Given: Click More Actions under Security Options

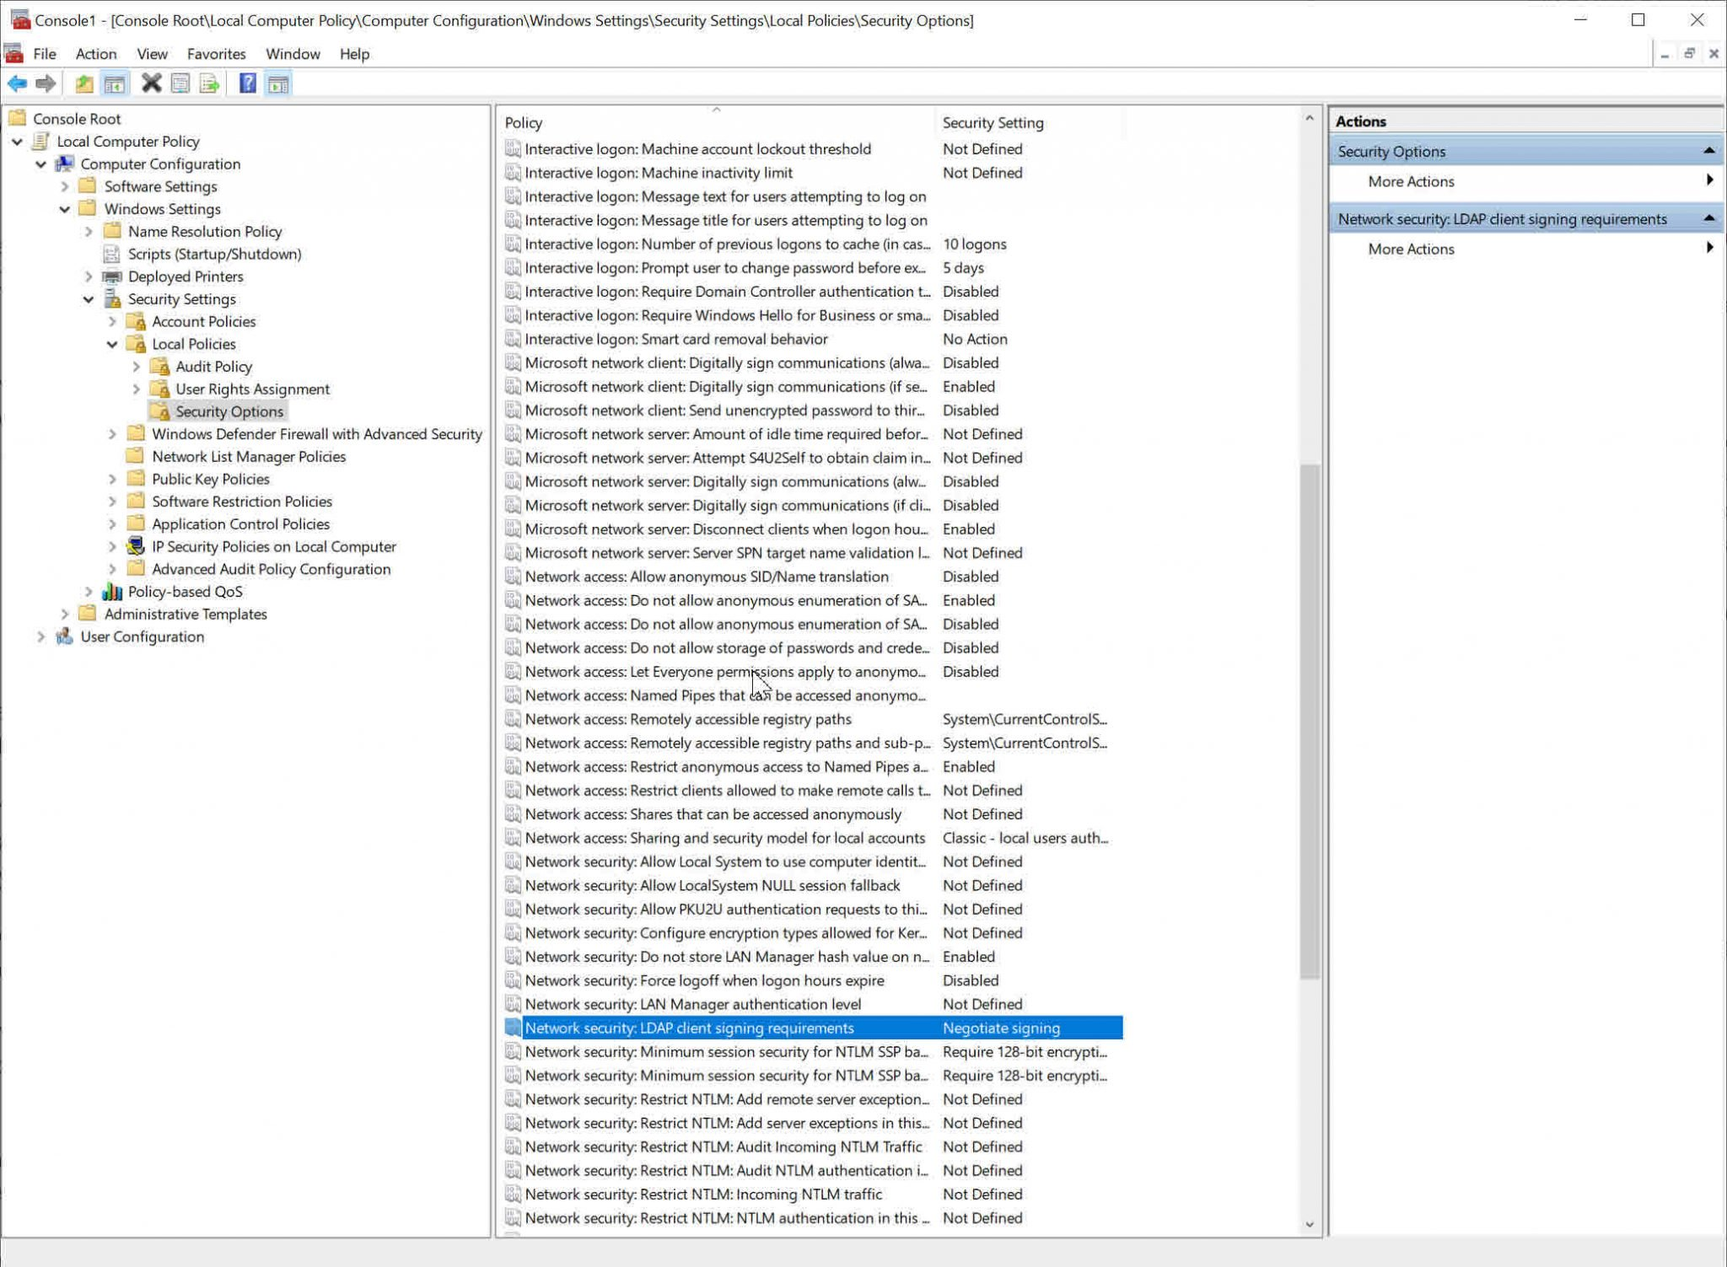Looking at the screenshot, I should coord(1411,181).
